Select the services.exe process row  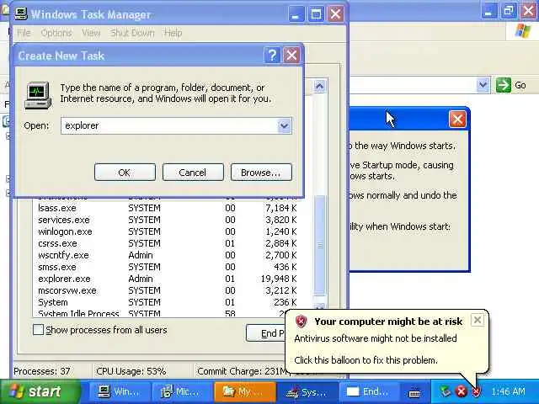167,220
